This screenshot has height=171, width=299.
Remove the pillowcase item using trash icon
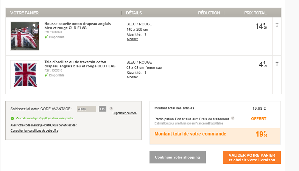[x=277, y=64]
